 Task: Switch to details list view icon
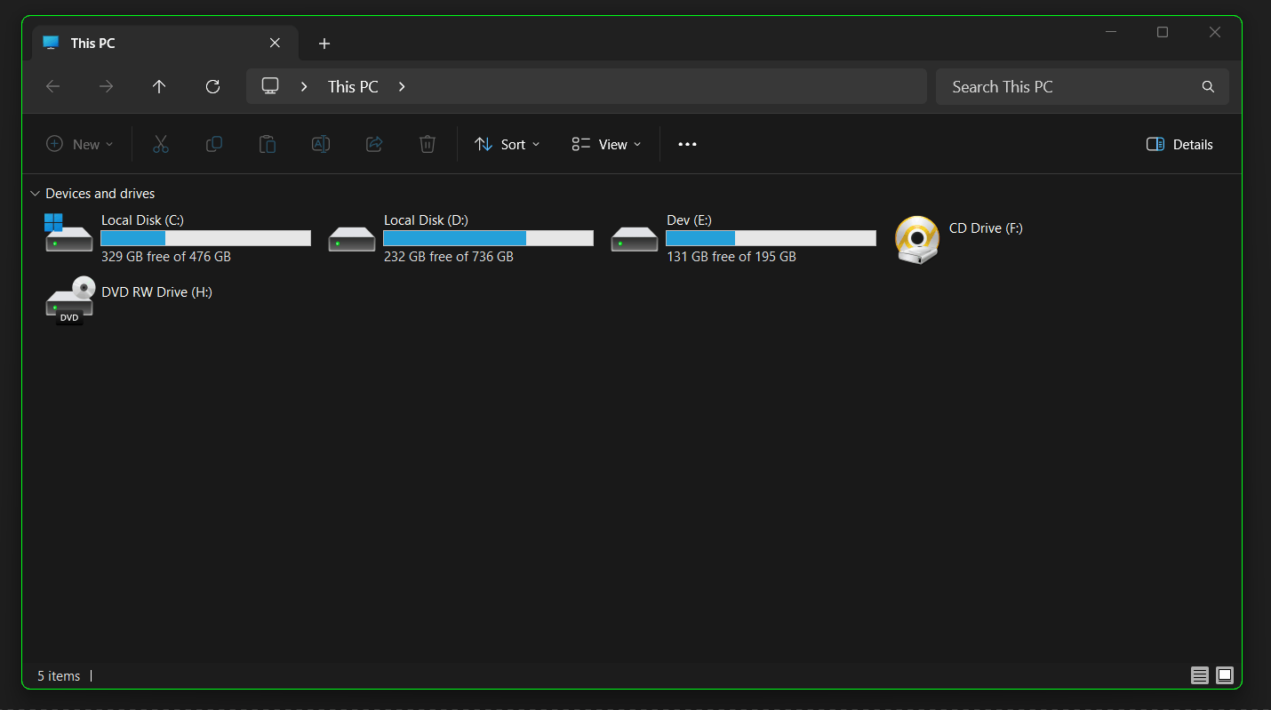click(1200, 676)
